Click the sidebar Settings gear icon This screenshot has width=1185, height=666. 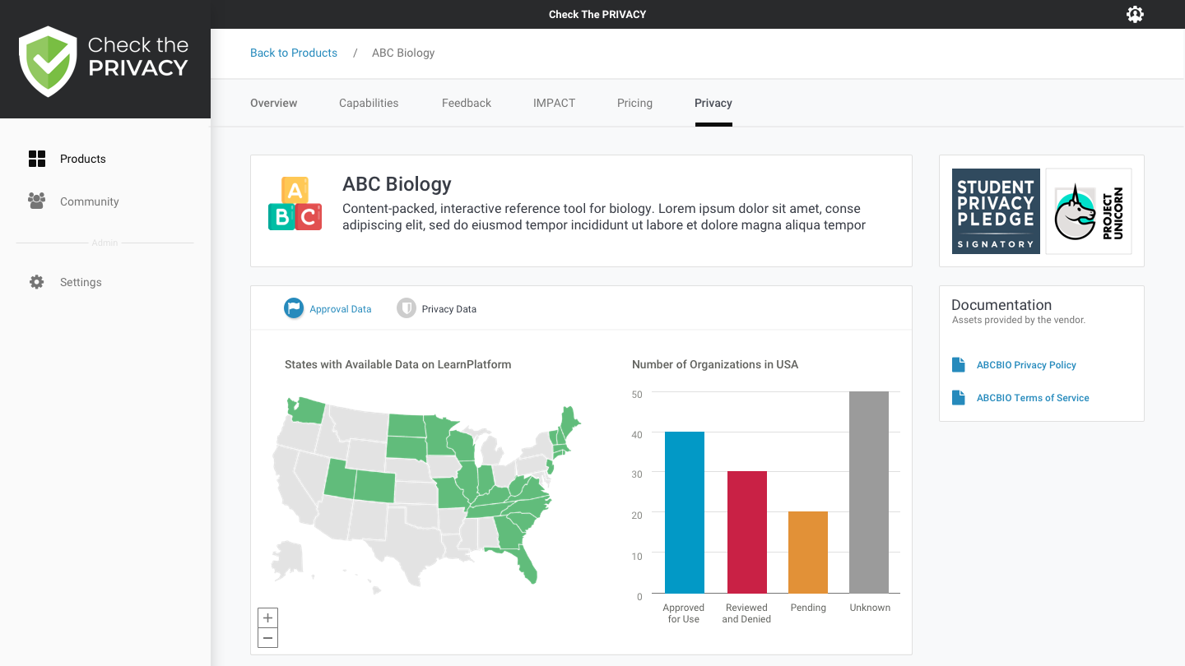tap(37, 282)
